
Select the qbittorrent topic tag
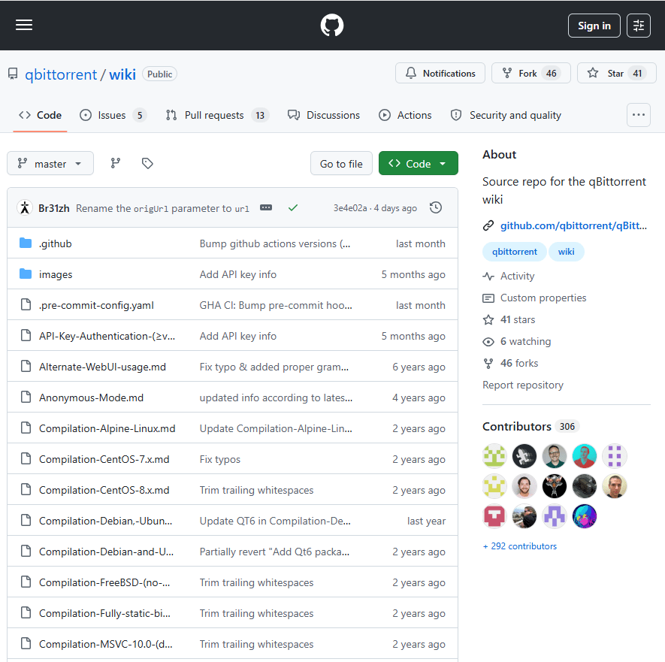(x=514, y=252)
